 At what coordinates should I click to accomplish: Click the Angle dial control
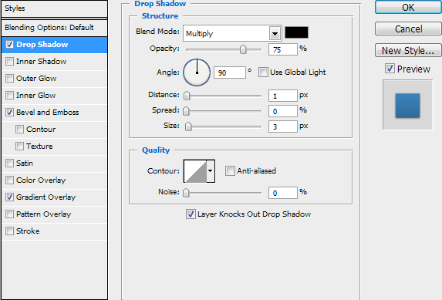(x=197, y=72)
